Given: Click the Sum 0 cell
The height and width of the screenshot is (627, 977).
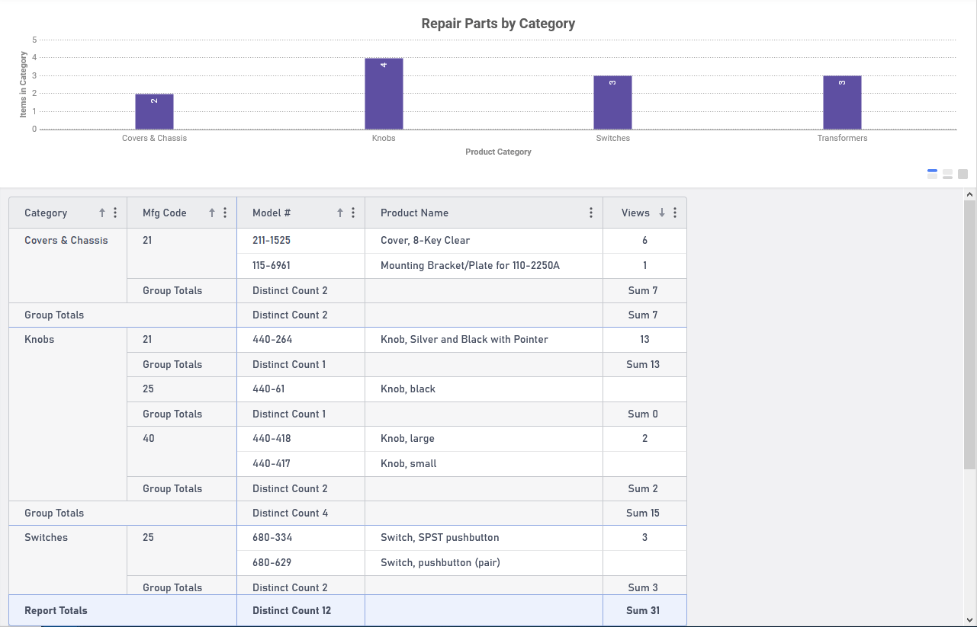Looking at the screenshot, I should point(643,414).
